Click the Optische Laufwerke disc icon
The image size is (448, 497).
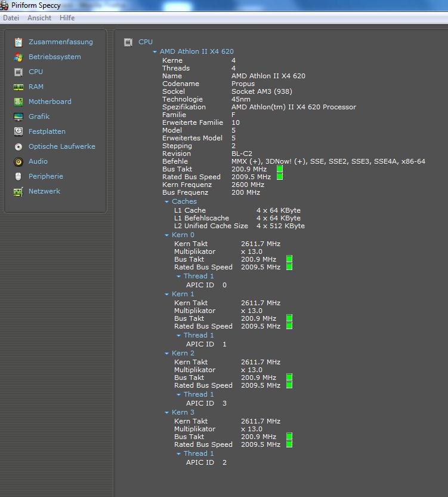(18, 146)
